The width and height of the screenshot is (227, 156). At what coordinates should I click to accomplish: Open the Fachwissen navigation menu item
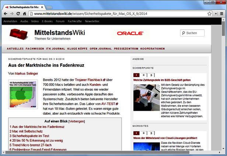[x=35, y=48]
